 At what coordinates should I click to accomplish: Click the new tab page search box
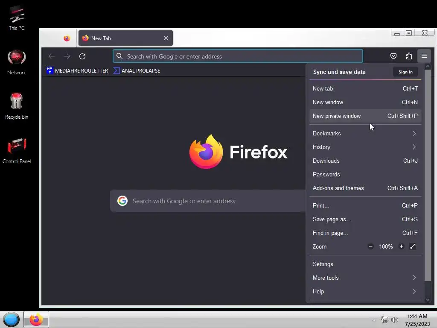tap(208, 201)
